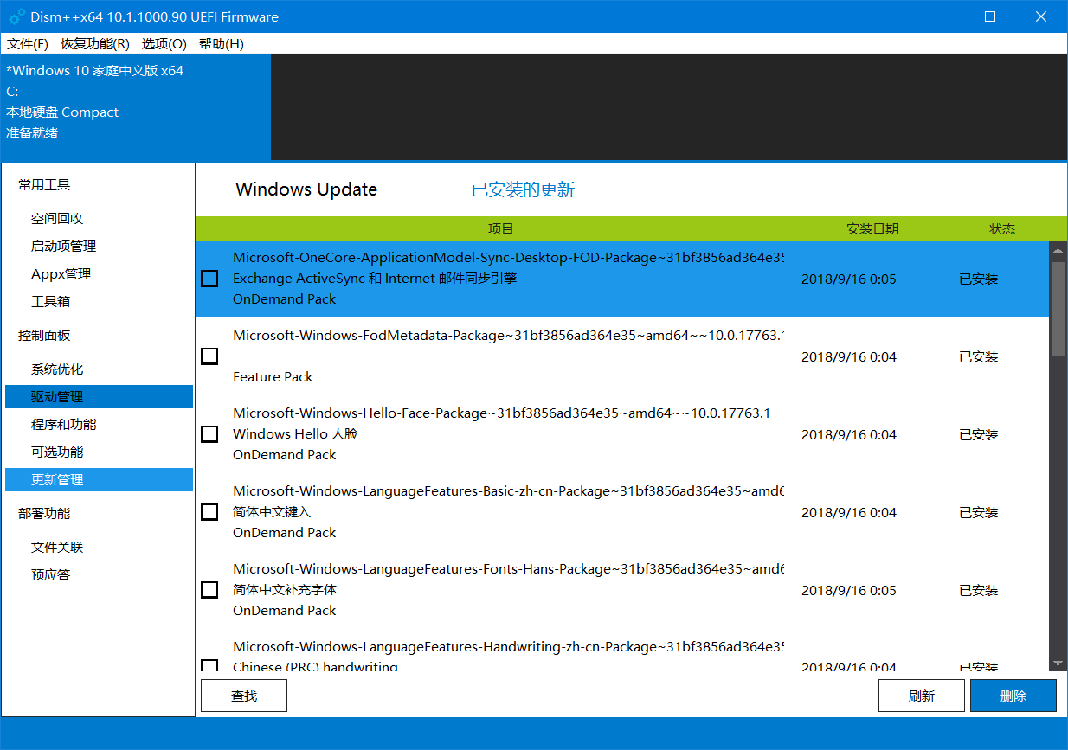
Task: Click the scroll down arrow of the list
Action: (1057, 663)
